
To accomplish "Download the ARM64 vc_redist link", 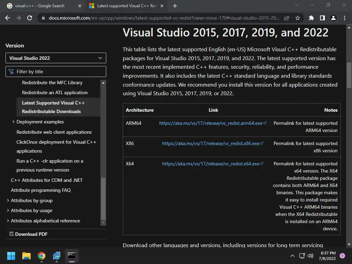I will 212,123.
